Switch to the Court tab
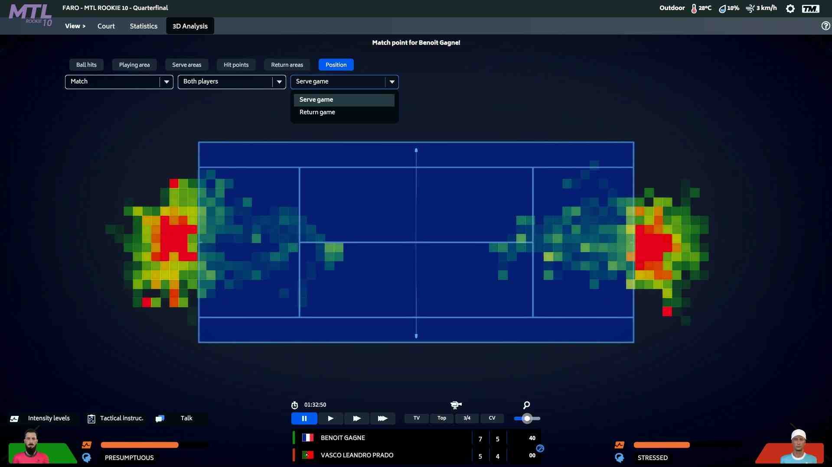This screenshot has width=832, height=467. point(106,26)
